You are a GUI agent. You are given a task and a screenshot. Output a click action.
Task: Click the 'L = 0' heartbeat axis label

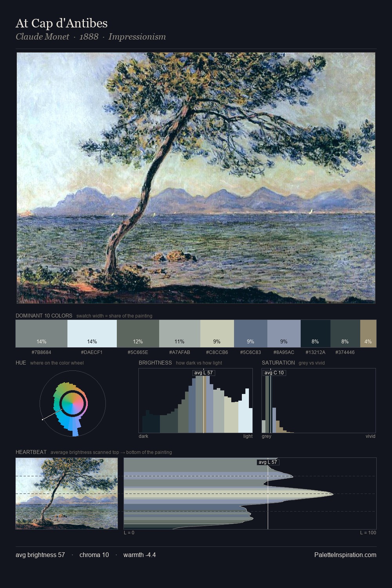(129, 532)
